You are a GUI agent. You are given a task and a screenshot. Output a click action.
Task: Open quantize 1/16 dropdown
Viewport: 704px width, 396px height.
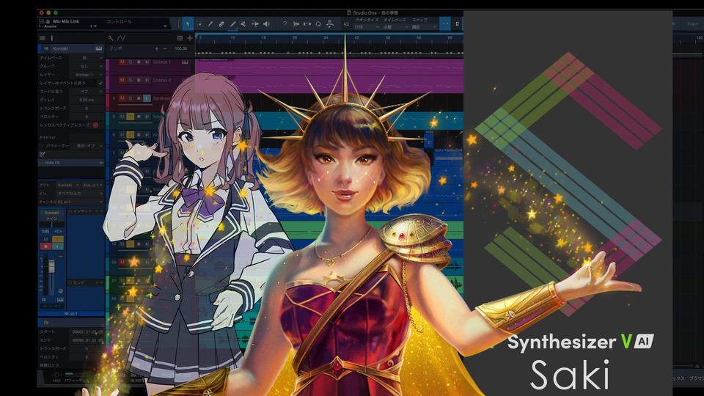tap(367, 27)
